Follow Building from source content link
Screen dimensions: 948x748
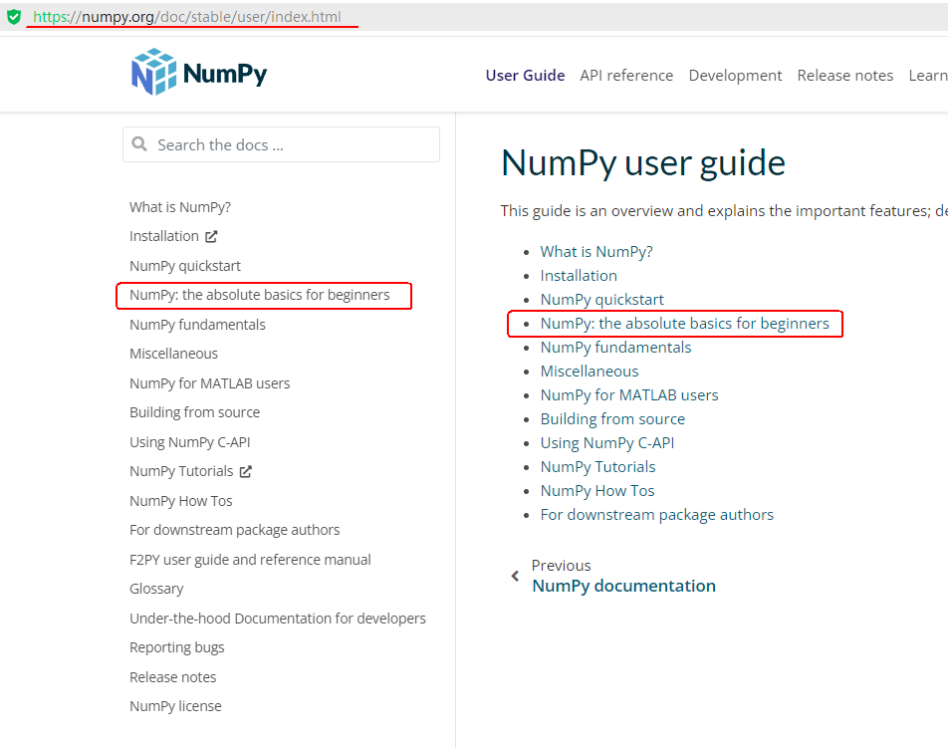tap(612, 419)
